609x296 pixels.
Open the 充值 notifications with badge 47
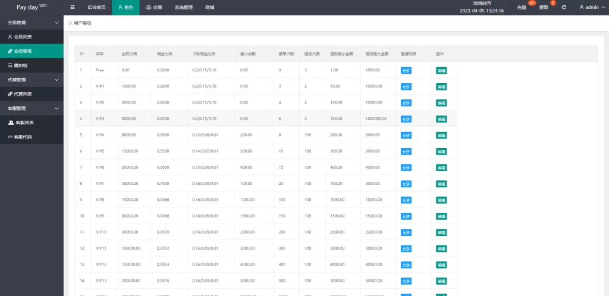click(x=522, y=8)
